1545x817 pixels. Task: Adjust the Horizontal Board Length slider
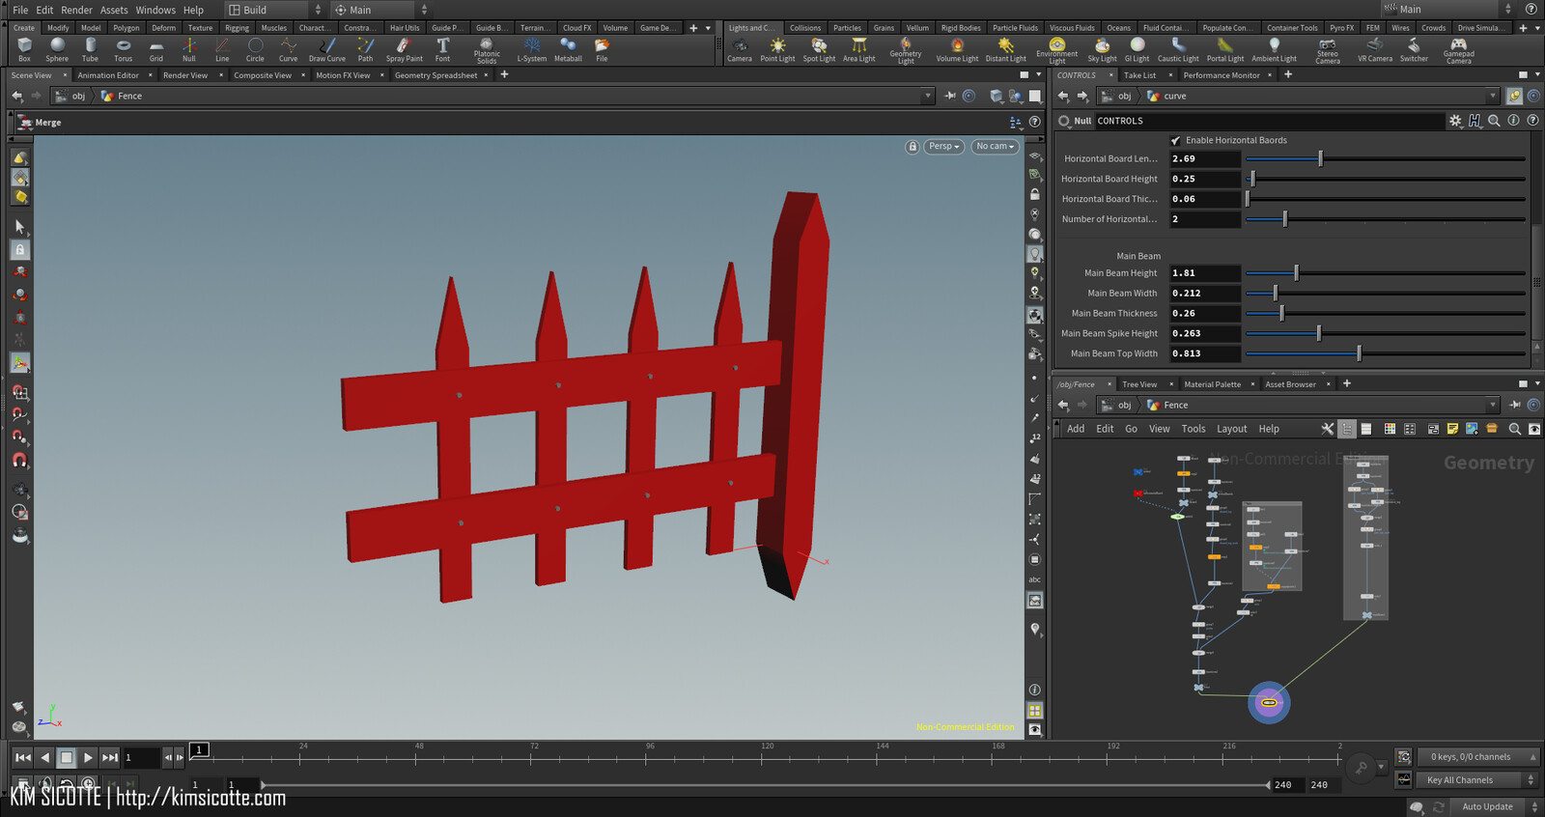tap(1385, 159)
